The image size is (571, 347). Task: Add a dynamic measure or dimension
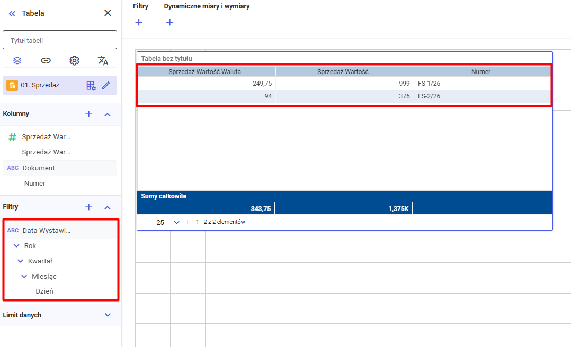(x=169, y=22)
